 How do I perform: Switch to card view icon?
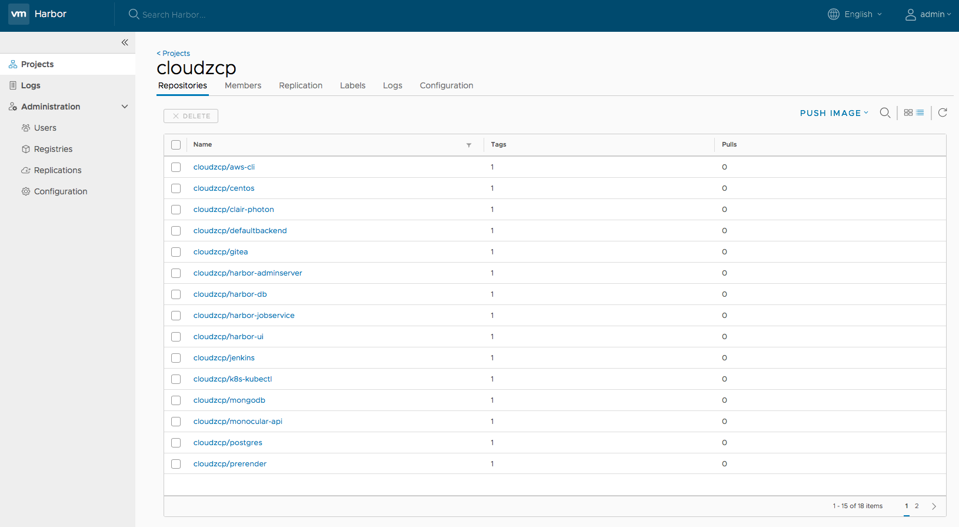[908, 112]
